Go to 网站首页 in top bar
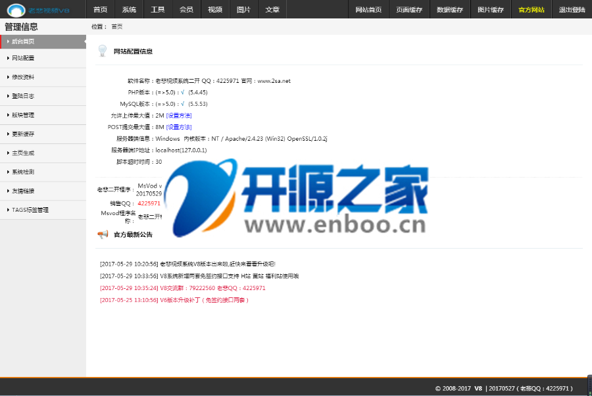The width and height of the screenshot is (592, 396). pos(368,9)
